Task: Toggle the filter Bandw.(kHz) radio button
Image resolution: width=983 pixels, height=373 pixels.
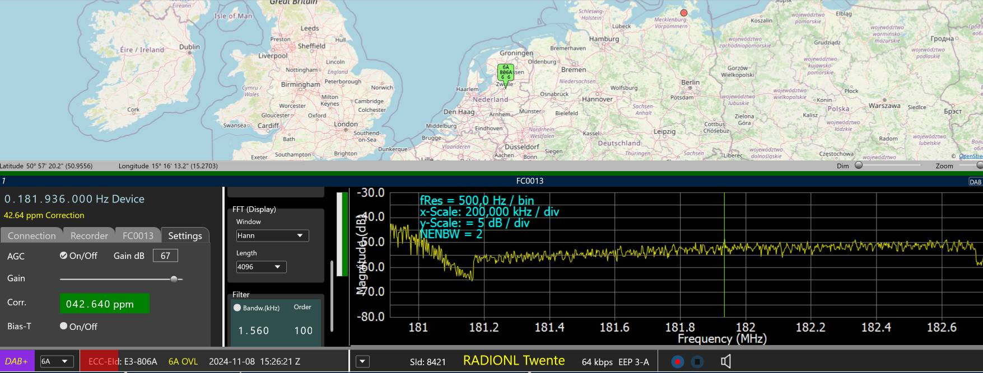Action: 237,308
